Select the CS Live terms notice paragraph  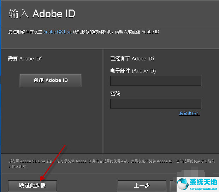pos(112,164)
